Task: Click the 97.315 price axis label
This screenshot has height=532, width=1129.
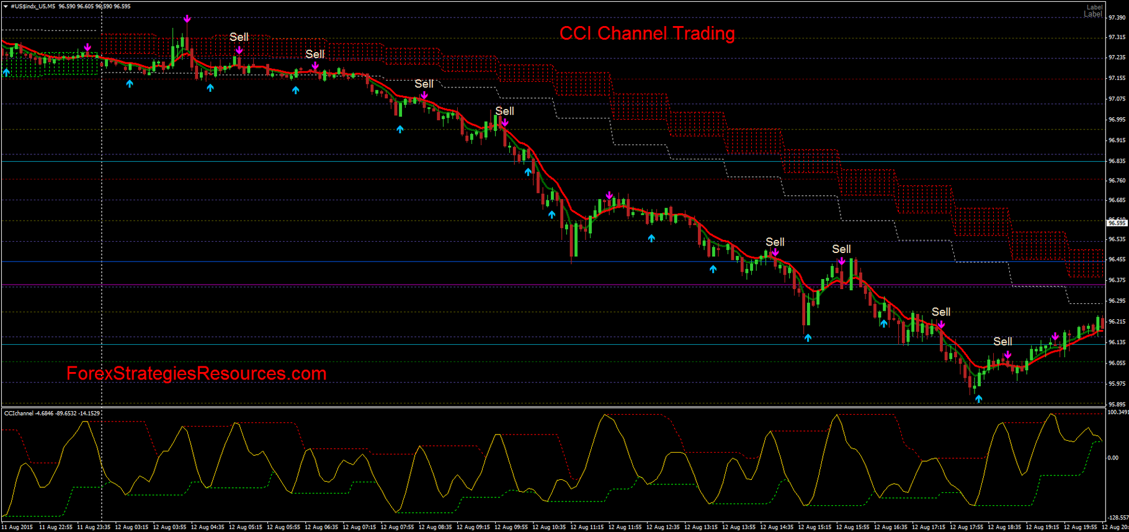Action: click(1117, 37)
